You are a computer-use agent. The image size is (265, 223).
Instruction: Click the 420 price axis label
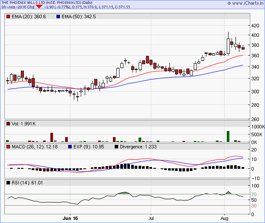pyautogui.click(x=255, y=26)
